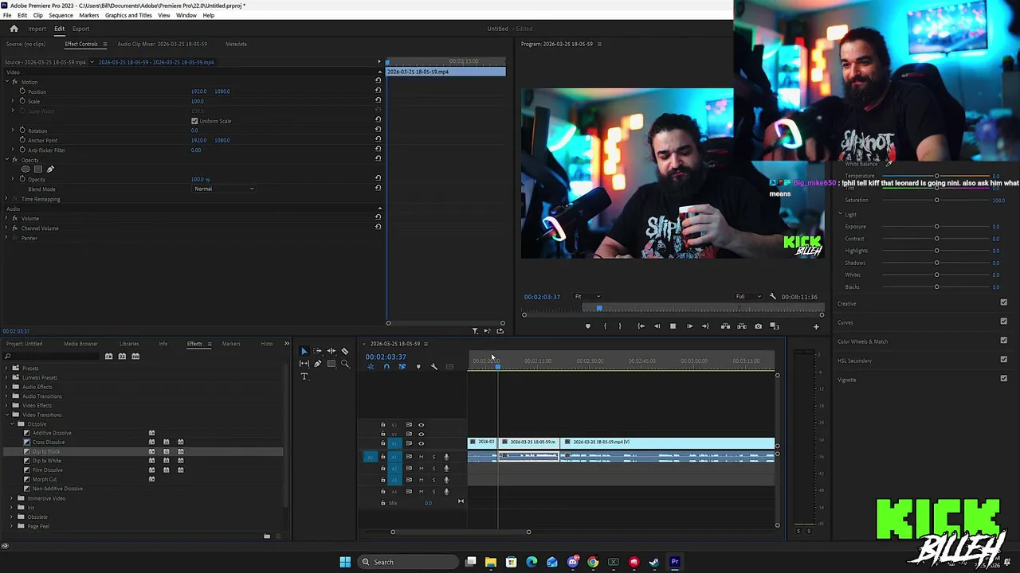Create new custom bin in Effects panel
The width and height of the screenshot is (1020, 573).
click(x=267, y=536)
